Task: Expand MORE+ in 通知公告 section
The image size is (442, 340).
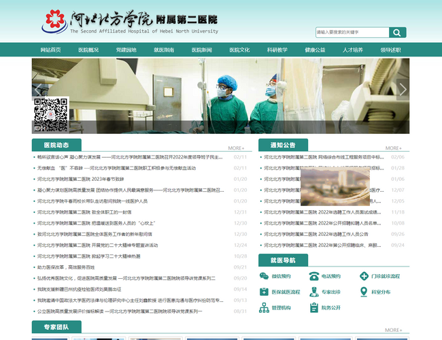Action: pos(393,148)
